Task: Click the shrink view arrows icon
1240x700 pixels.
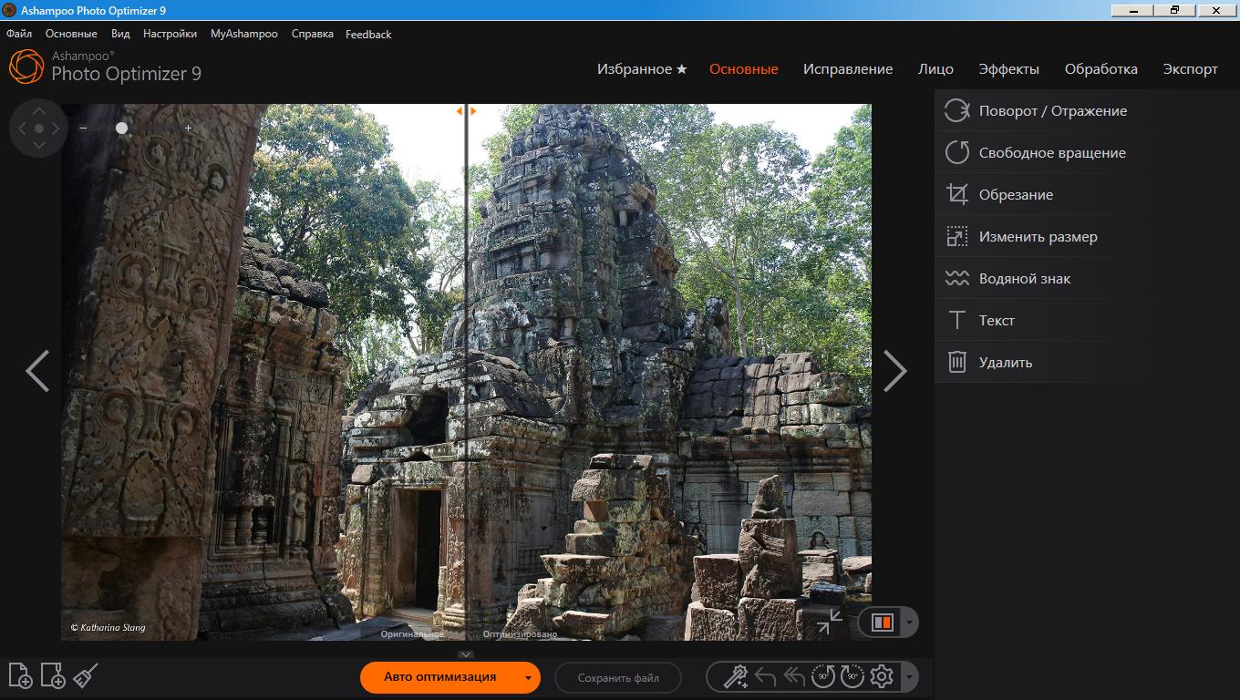Action: tap(829, 622)
